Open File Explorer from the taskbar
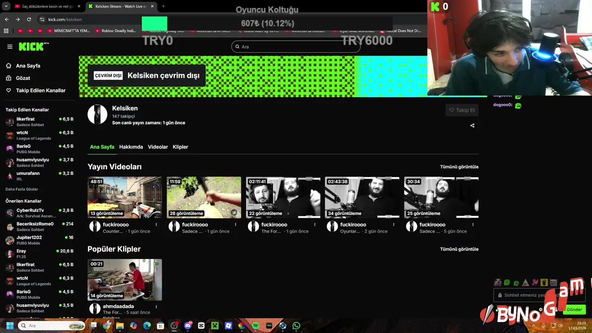Screen dimensions: 592x333 [120, 326]
